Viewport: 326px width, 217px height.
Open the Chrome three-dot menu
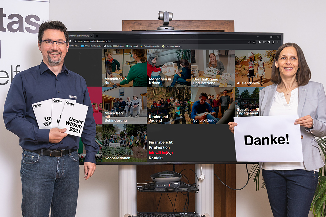(278, 42)
